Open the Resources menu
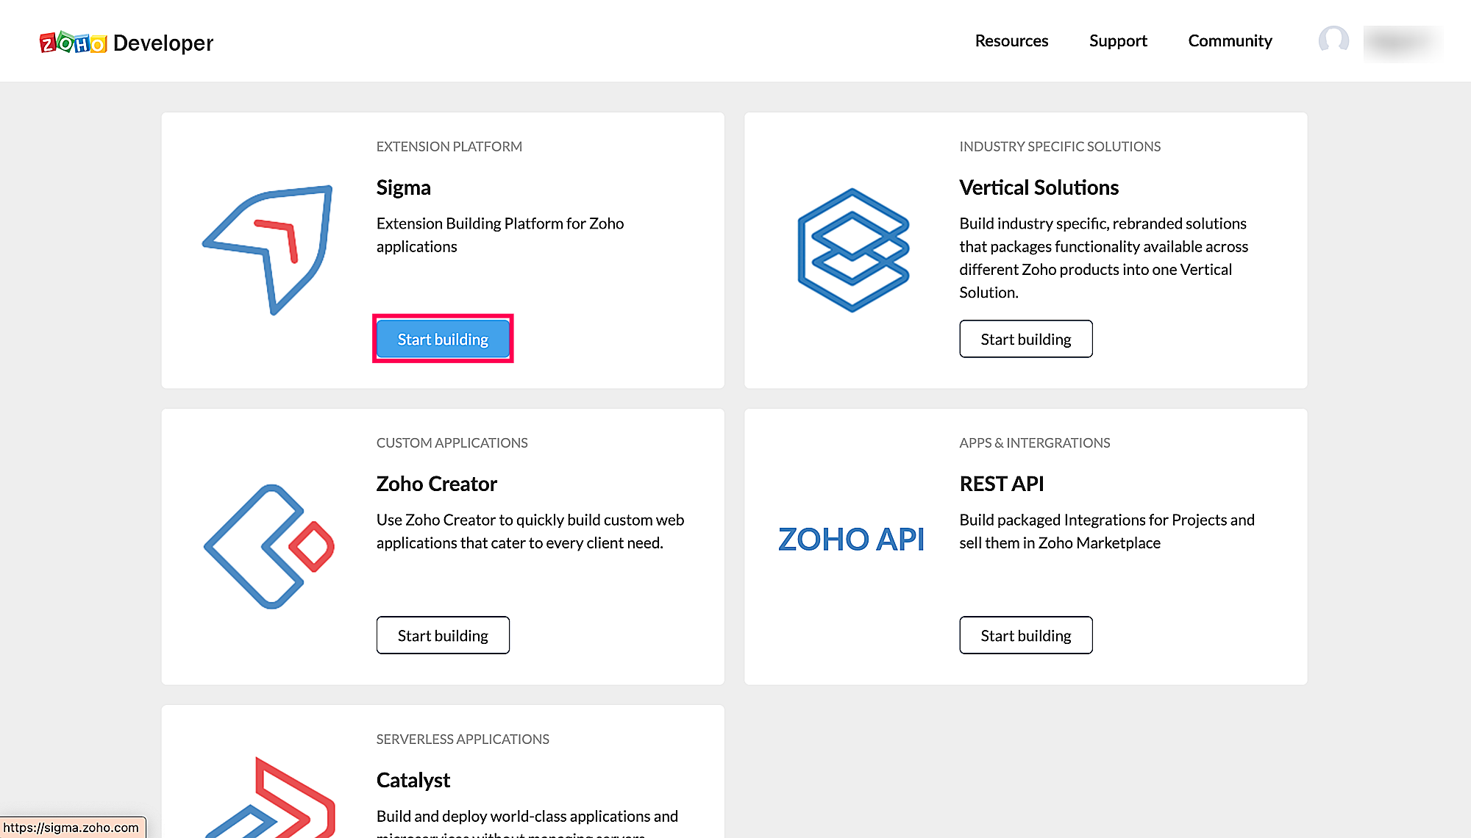The width and height of the screenshot is (1471, 838). [x=1011, y=41]
